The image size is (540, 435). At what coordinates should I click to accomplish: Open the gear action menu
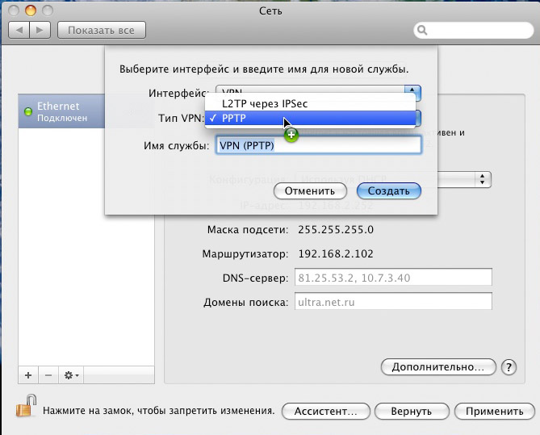coord(71,375)
